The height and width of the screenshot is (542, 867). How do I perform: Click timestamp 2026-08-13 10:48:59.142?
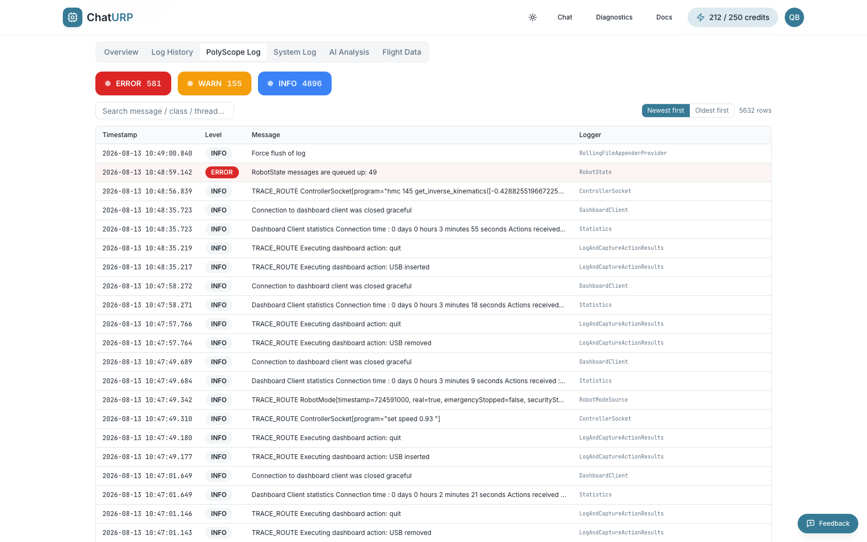147,172
